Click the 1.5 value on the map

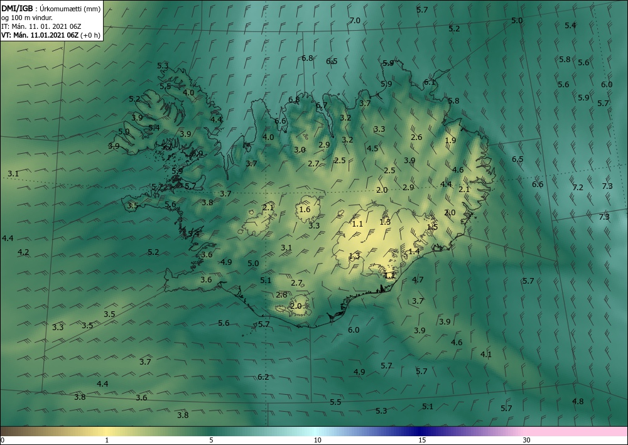pos(432,227)
